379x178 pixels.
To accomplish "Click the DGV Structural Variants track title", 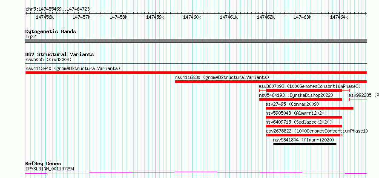I will (x=60, y=54).
